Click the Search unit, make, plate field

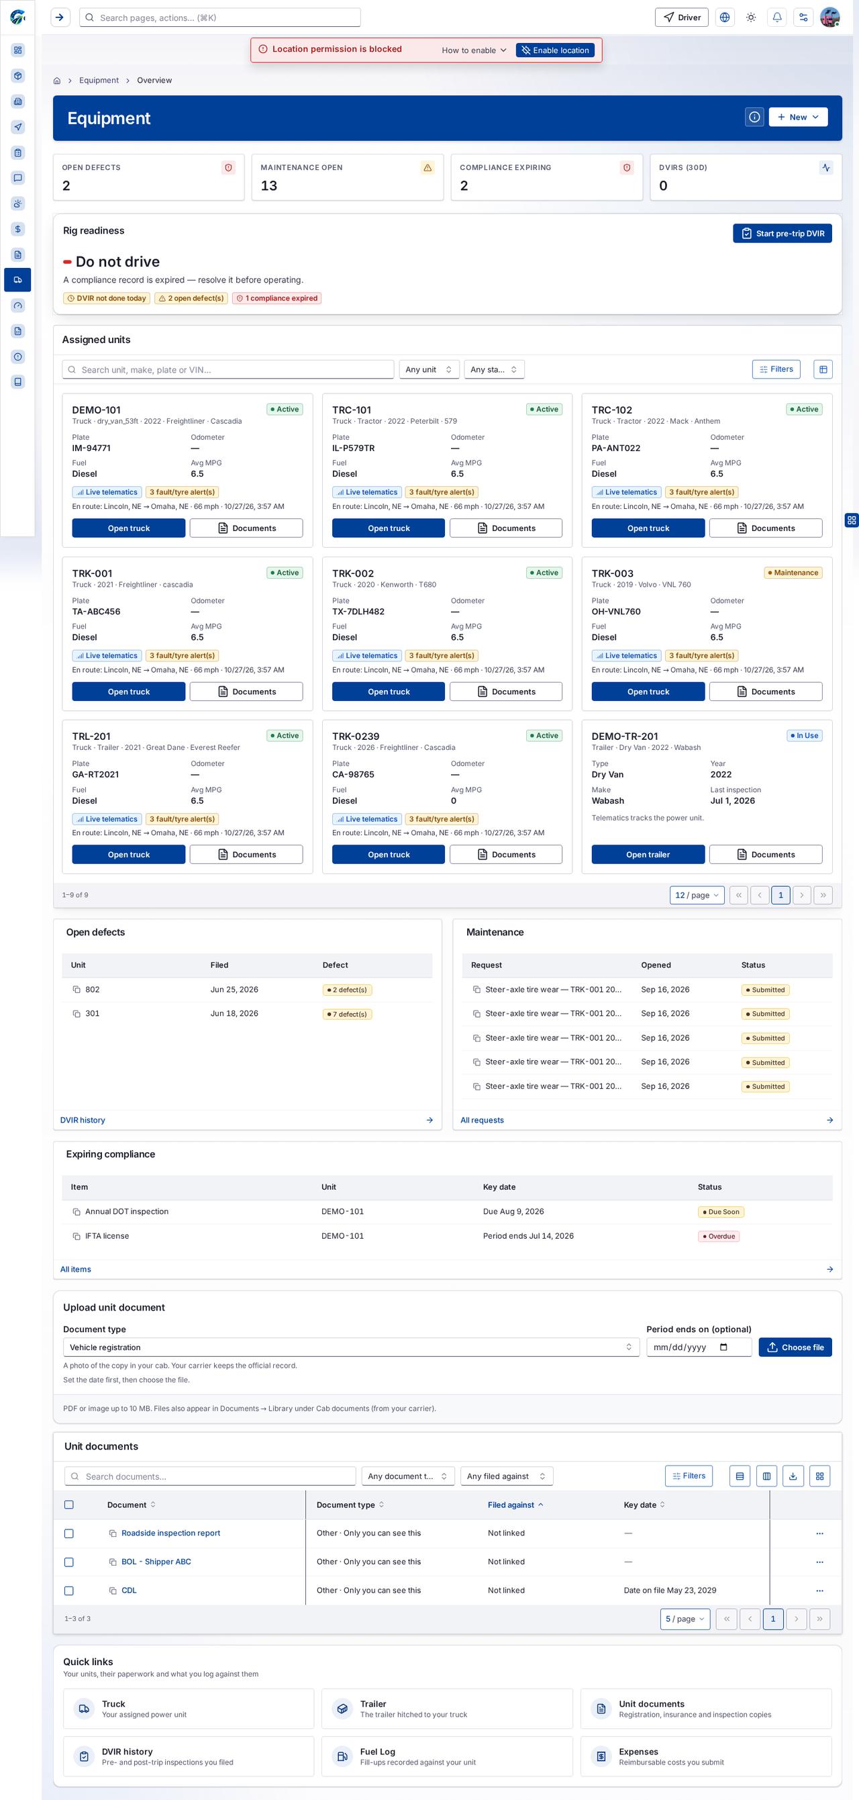click(x=228, y=370)
